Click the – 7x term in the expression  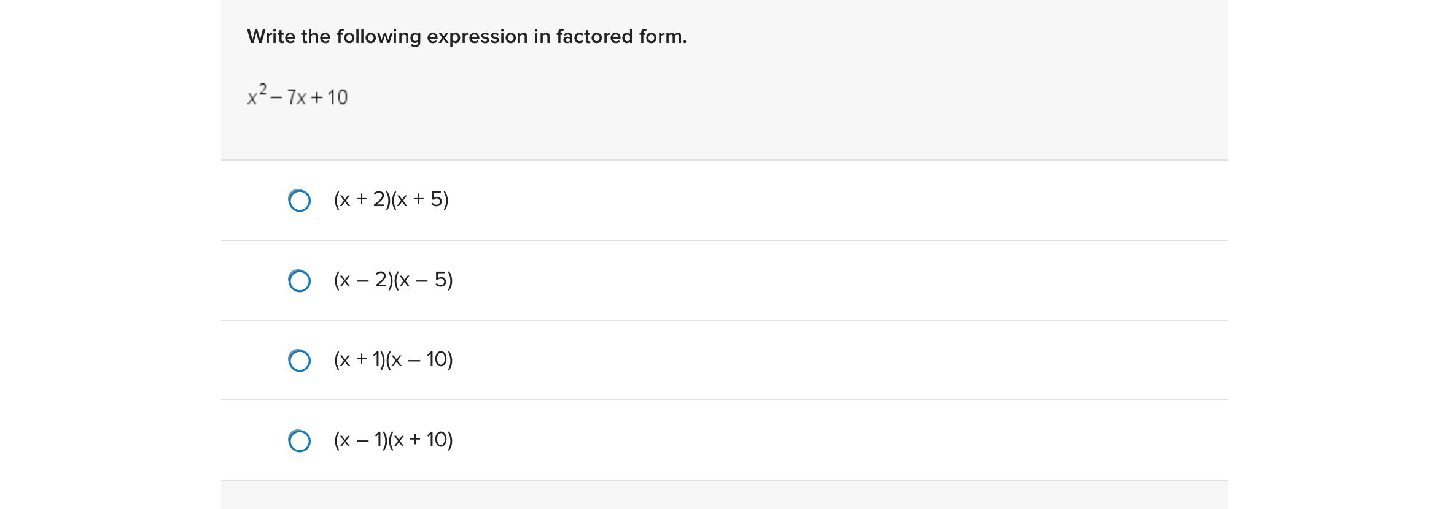coord(289,98)
